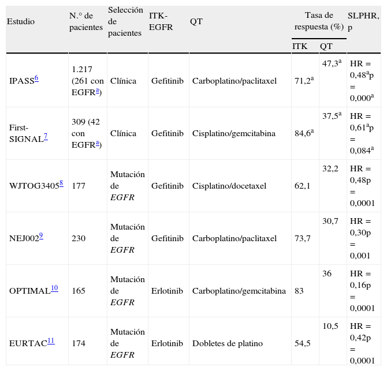Click footnote 'a' link in IPASS patient count

[x=98, y=91]
